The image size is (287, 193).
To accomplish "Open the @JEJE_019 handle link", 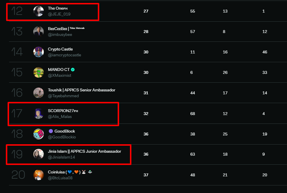I will point(59,14).
